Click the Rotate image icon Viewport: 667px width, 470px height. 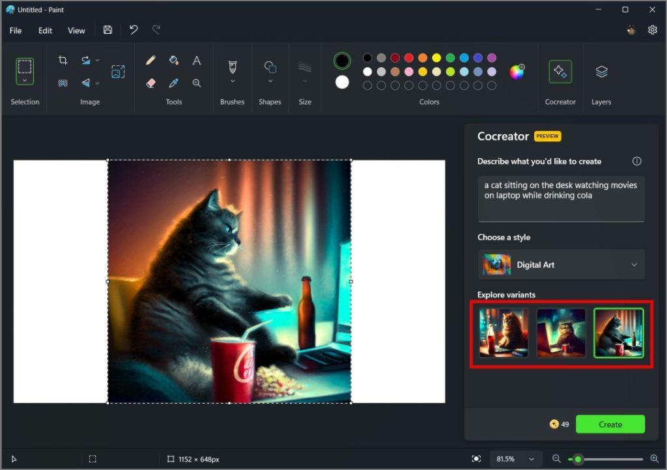coord(86,61)
